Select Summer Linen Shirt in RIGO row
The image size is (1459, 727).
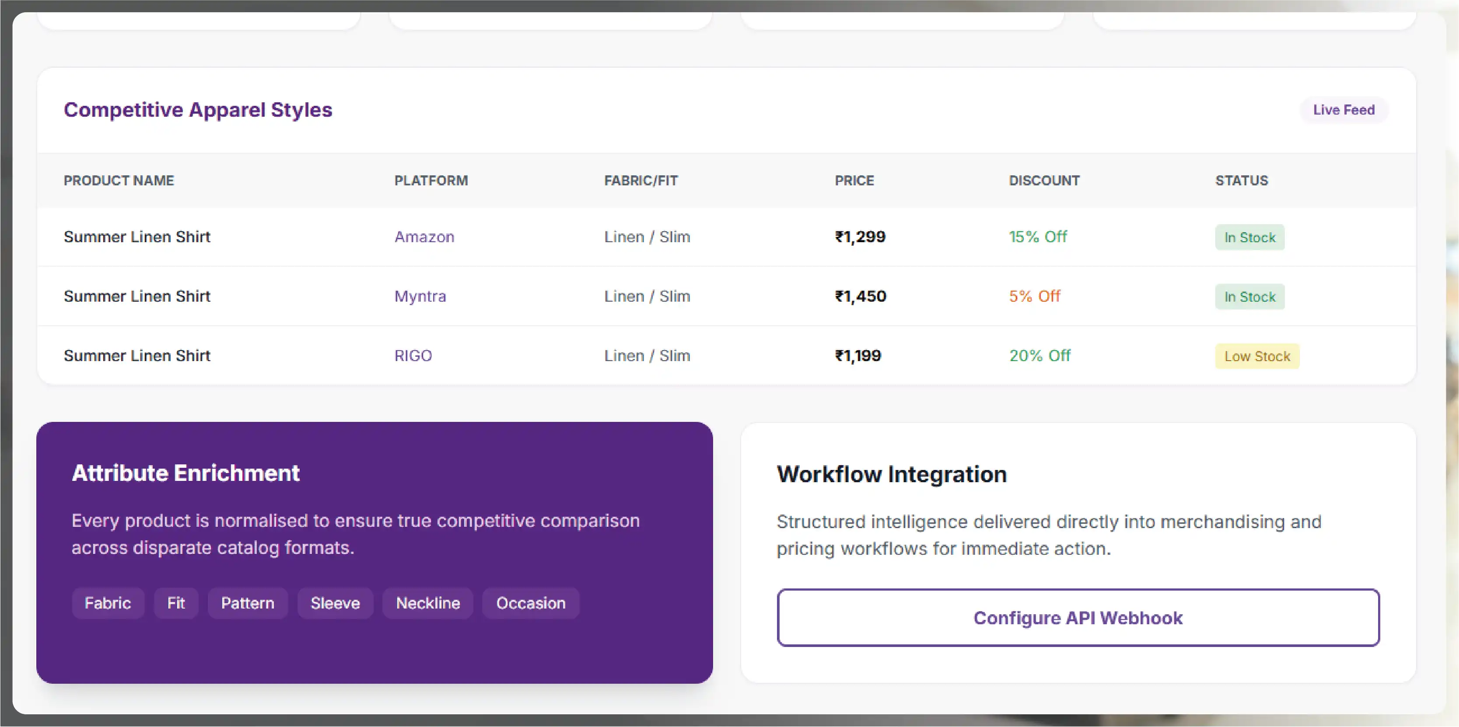137,355
